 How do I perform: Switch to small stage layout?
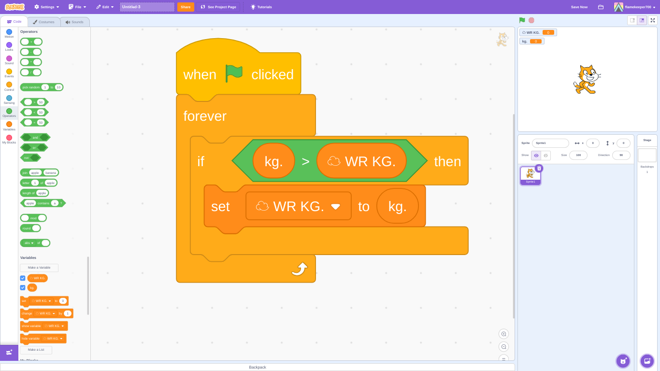632,20
